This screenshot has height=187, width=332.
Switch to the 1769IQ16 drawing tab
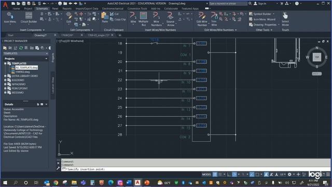click(x=67, y=35)
